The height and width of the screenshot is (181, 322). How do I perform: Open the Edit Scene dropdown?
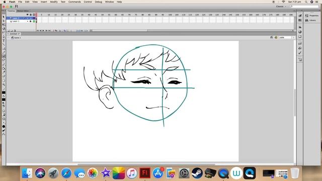coord(272,38)
